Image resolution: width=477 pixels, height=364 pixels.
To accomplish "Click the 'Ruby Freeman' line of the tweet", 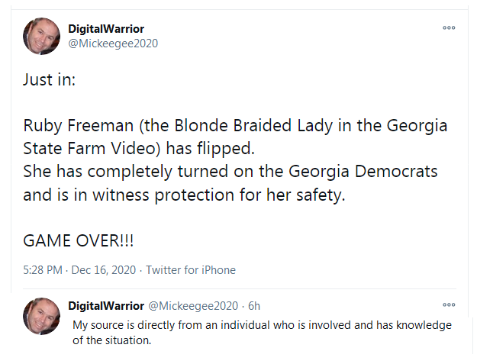I will click(x=235, y=126).
